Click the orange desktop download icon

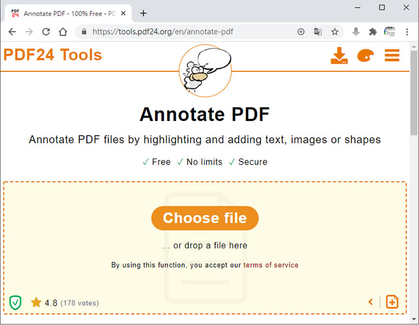tap(339, 56)
